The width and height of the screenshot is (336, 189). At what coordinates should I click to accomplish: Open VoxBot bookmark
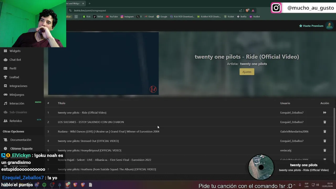coord(255,17)
